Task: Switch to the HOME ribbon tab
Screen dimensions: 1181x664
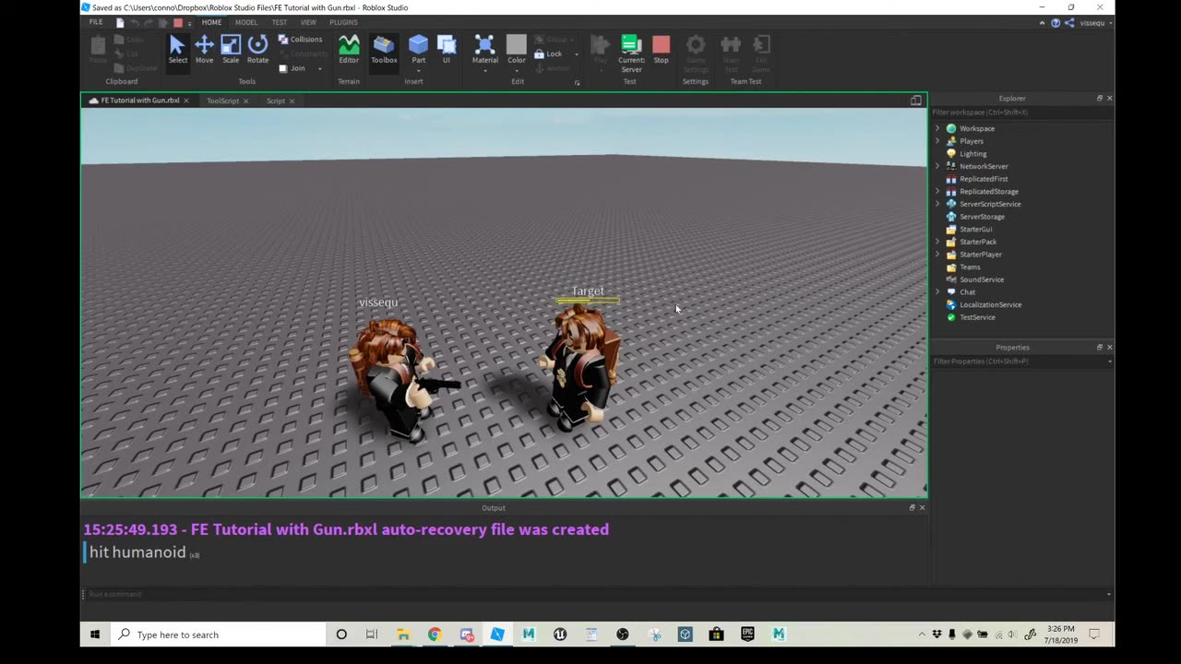Action: pos(211,22)
